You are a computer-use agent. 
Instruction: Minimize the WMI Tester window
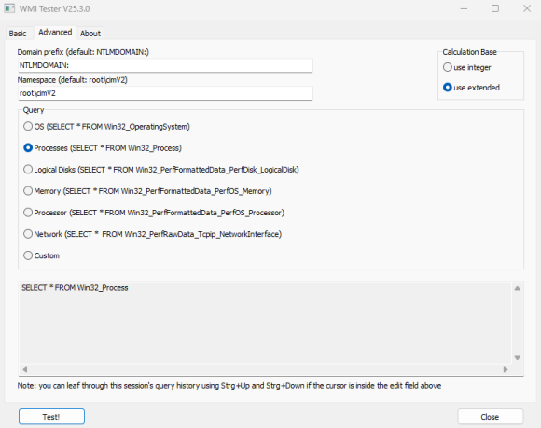[465, 8]
